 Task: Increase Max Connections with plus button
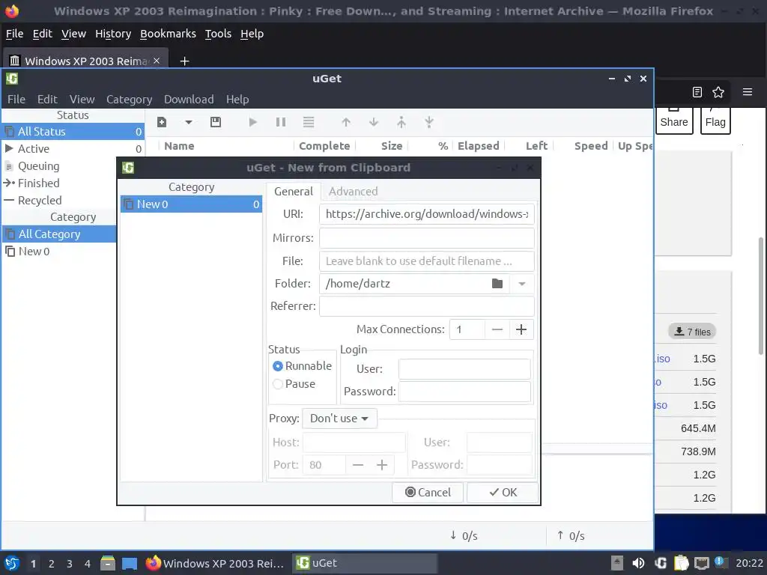(521, 329)
